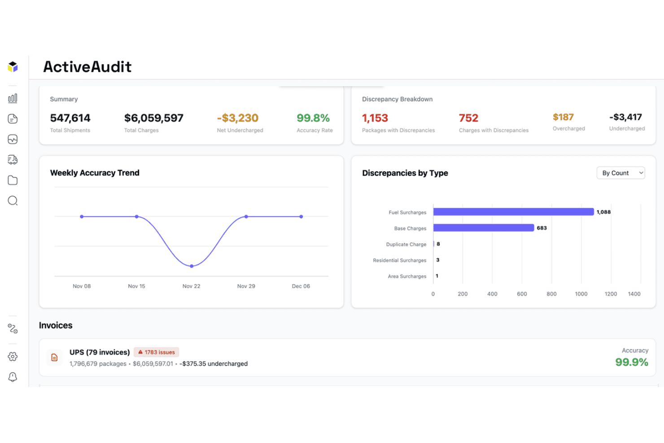Open the document note sidebar icon
This screenshot has width=664, height=443.
pyautogui.click(x=13, y=118)
